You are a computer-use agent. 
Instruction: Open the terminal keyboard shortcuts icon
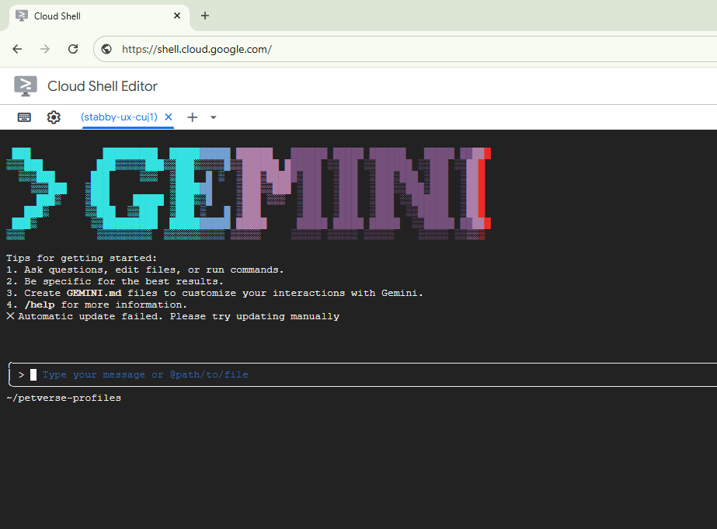click(x=24, y=117)
